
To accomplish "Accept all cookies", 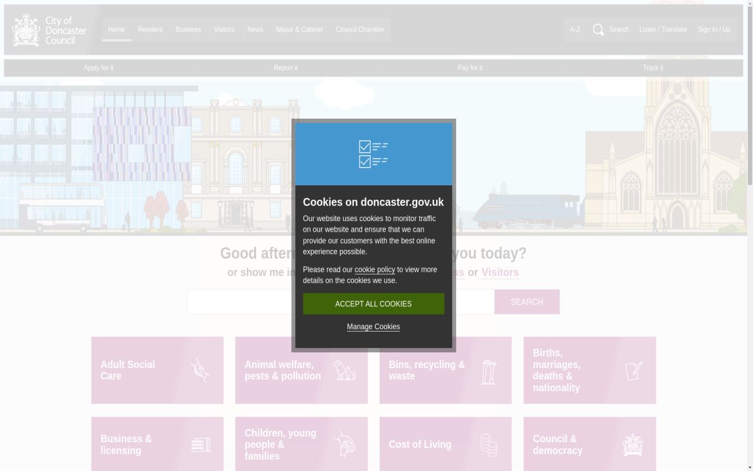I will coord(373,303).
